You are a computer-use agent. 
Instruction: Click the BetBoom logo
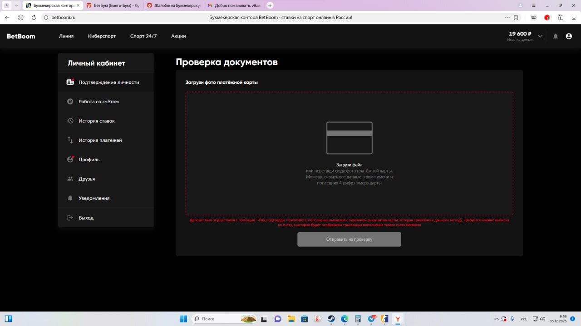[21, 36]
